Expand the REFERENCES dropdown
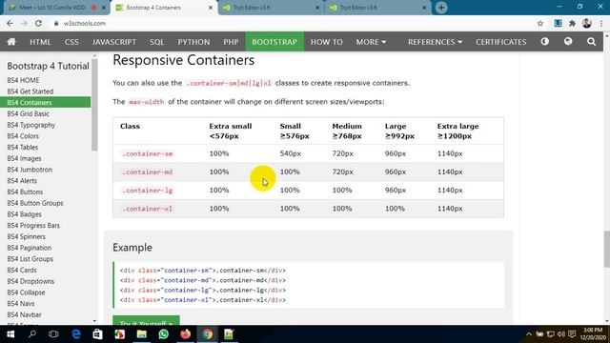This screenshot has height=343, width=610. point(435,42)
